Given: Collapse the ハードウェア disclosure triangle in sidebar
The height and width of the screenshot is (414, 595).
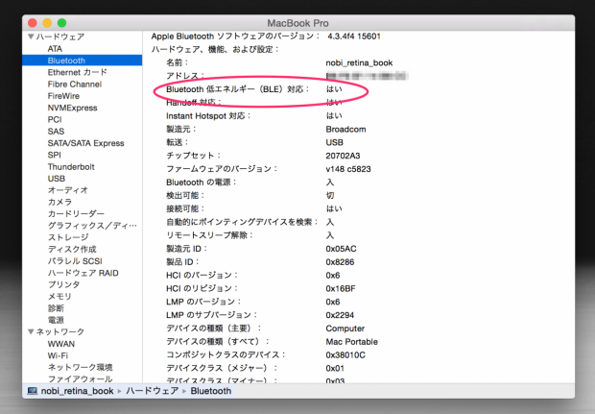Looking at the screenshot, I should 30,37.
